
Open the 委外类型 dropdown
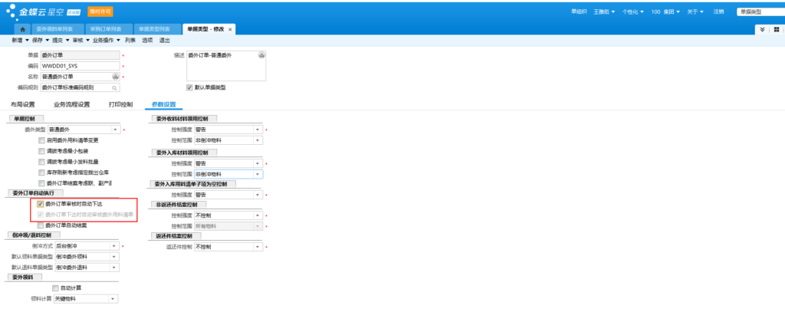coord(115,130)
